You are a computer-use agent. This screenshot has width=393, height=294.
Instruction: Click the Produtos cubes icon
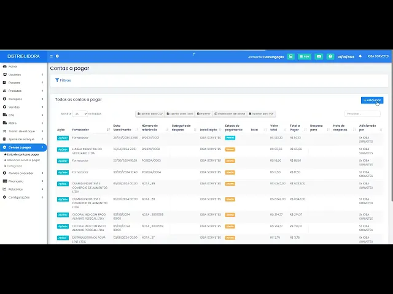[4, 91]
